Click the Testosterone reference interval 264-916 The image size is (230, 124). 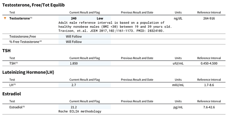[209, 18]
